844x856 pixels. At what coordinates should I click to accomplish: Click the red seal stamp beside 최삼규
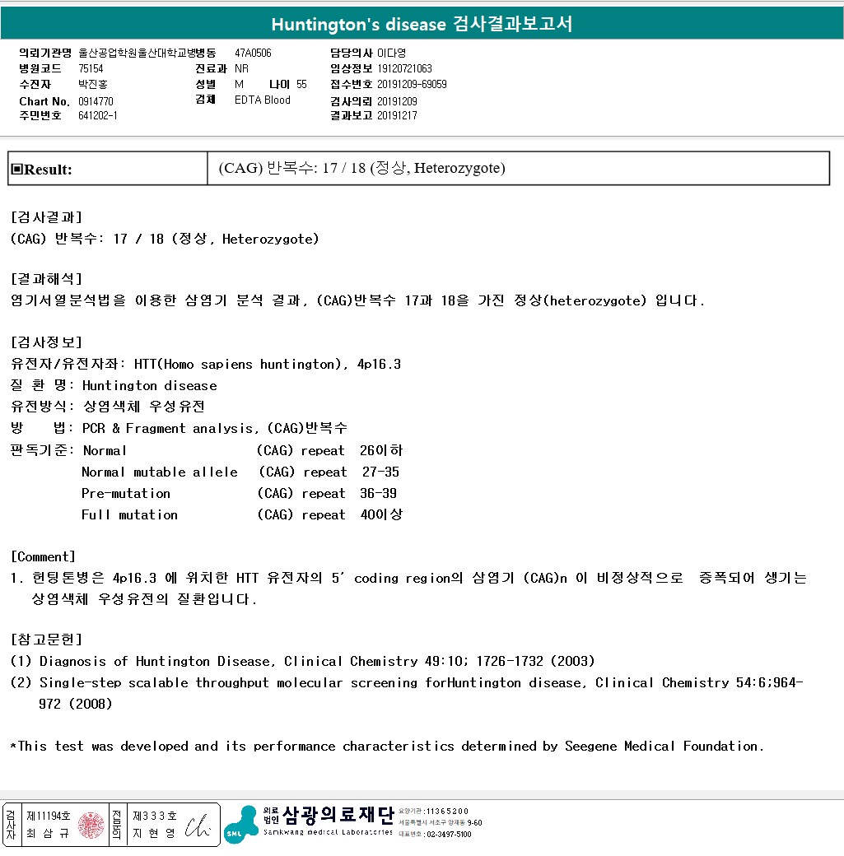pyautogui.click(x=91, y=825)
